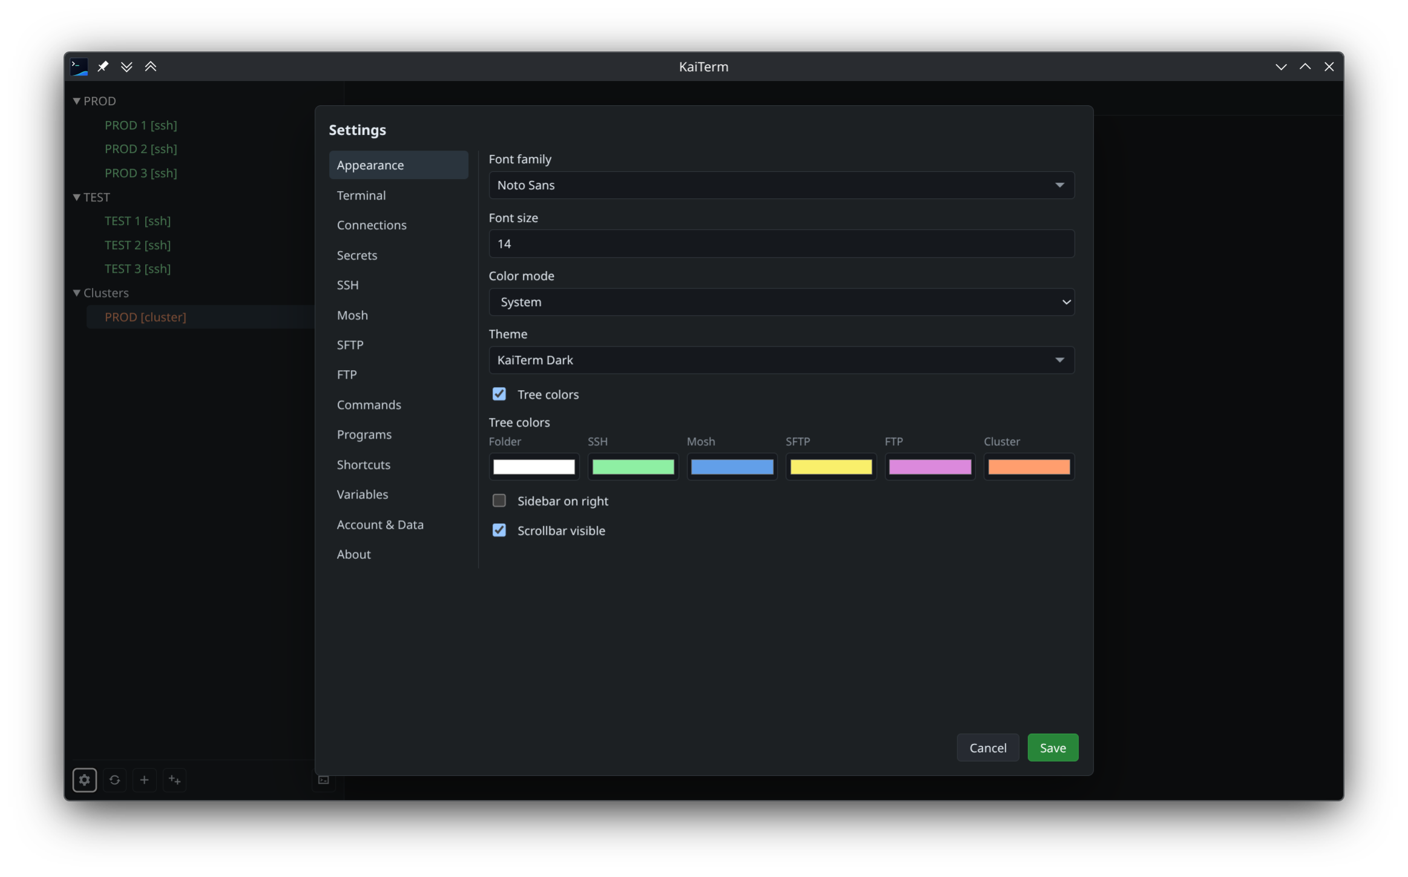Image resolution: width=1408 pixels, height=877 pixels.
Task: Switch to Programs settings tab
Action: tap(398, 434)
